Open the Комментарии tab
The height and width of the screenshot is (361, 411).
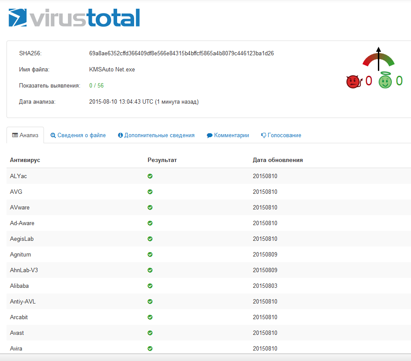228,135
